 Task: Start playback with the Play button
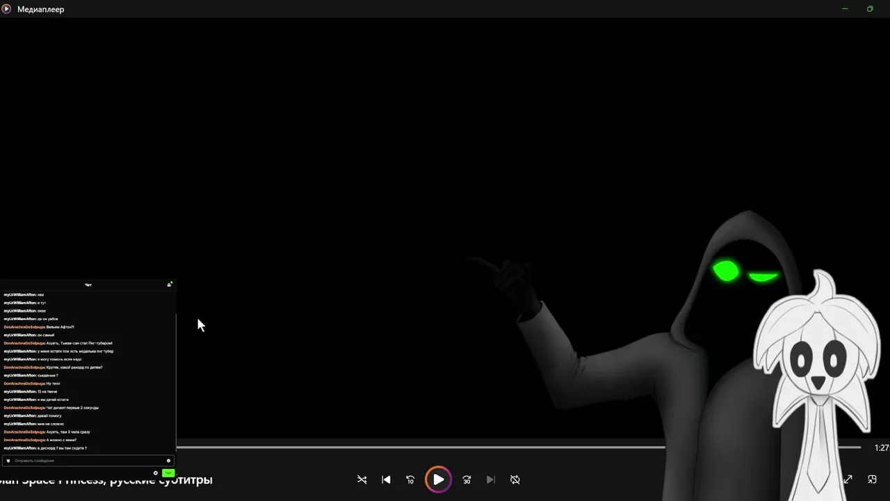click(x=438, y=479)
